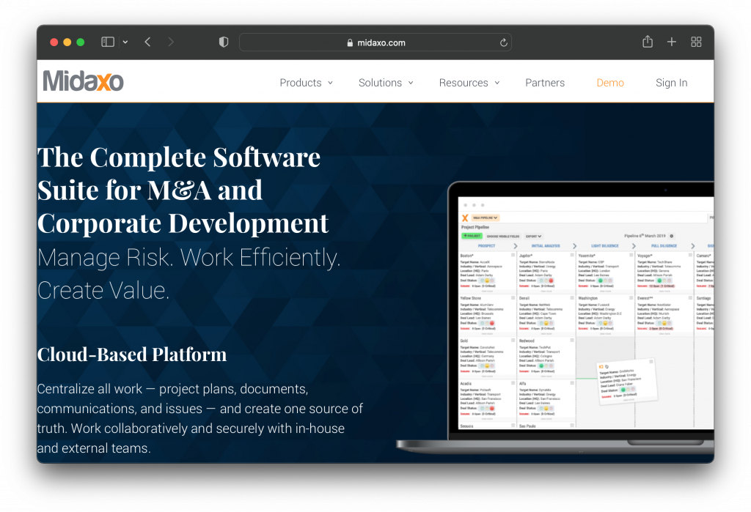
Task: Open the menu icon on Gold card
Action: [513, 340]
